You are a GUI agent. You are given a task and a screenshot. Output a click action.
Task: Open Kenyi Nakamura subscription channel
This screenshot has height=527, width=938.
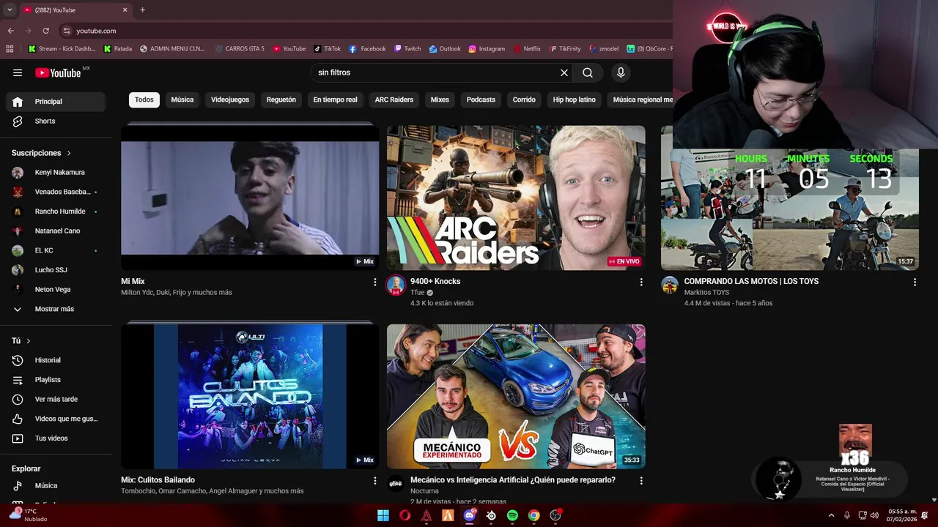click(56, 173)
